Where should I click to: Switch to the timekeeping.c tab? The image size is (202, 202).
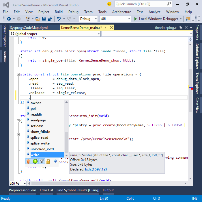coord(166,28)
